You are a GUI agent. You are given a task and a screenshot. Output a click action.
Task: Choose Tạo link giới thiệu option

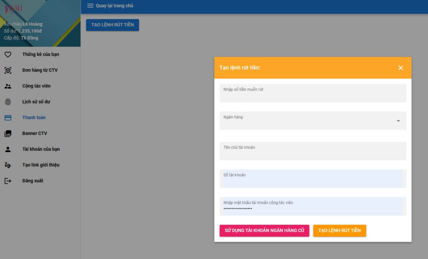40,165
